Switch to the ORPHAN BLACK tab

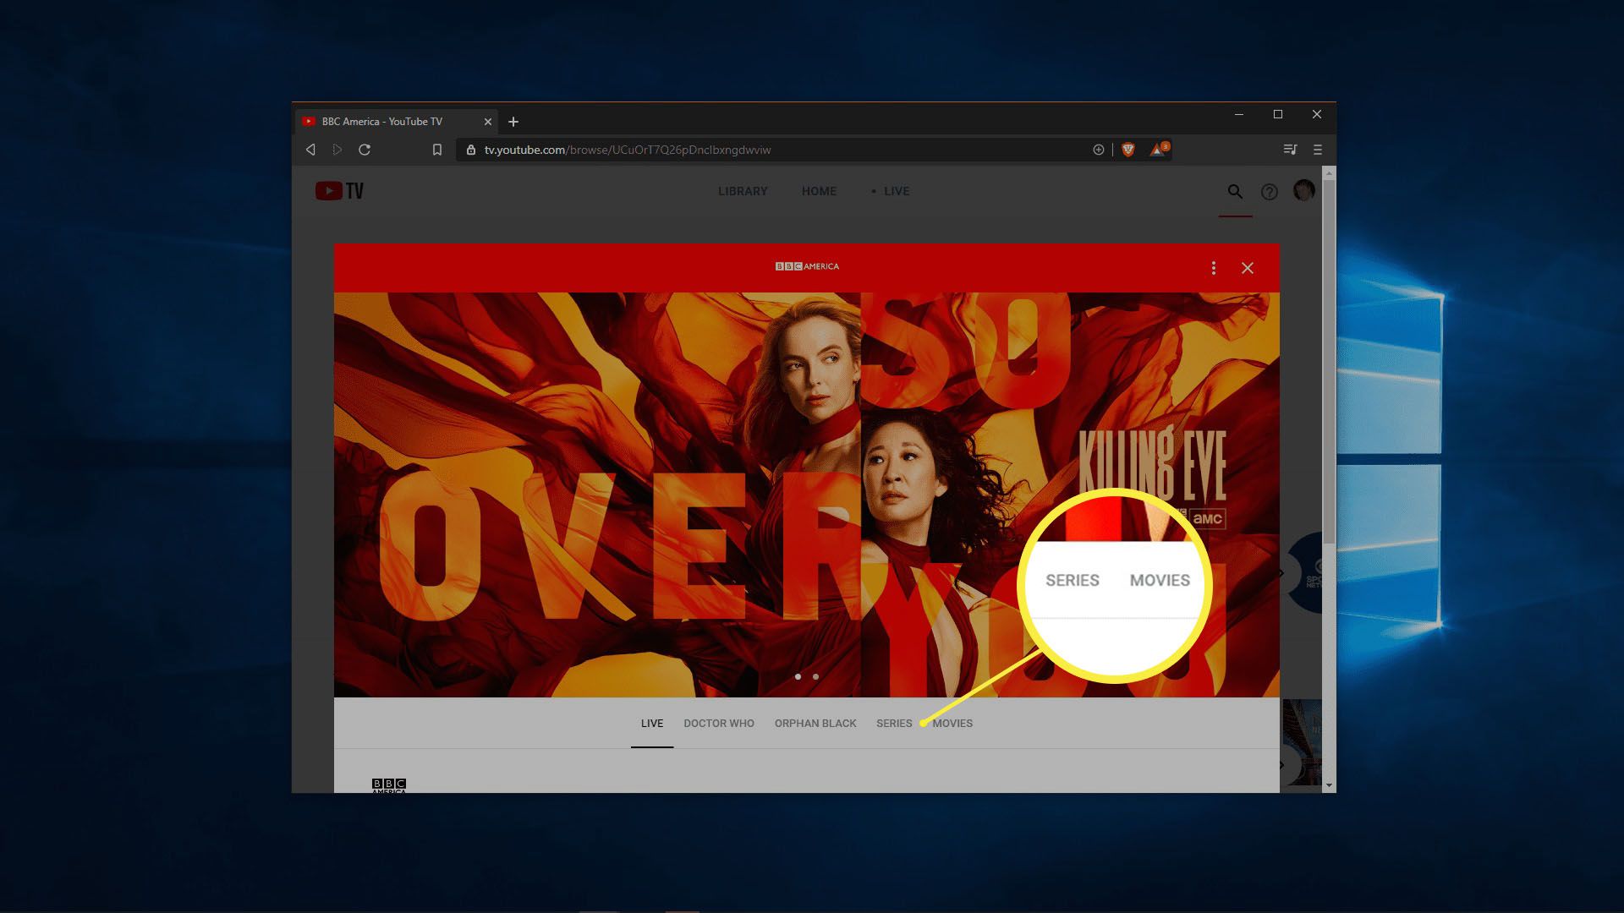[x=815, y=724]
